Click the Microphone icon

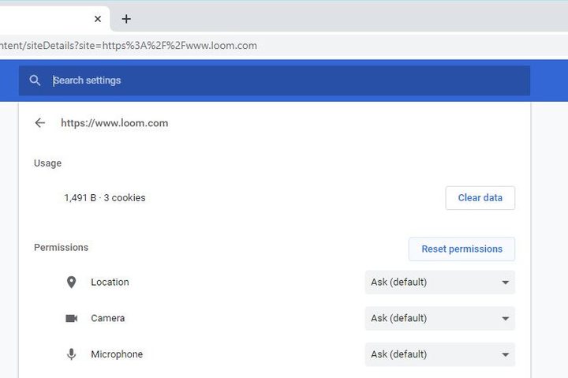pos(71,354)
